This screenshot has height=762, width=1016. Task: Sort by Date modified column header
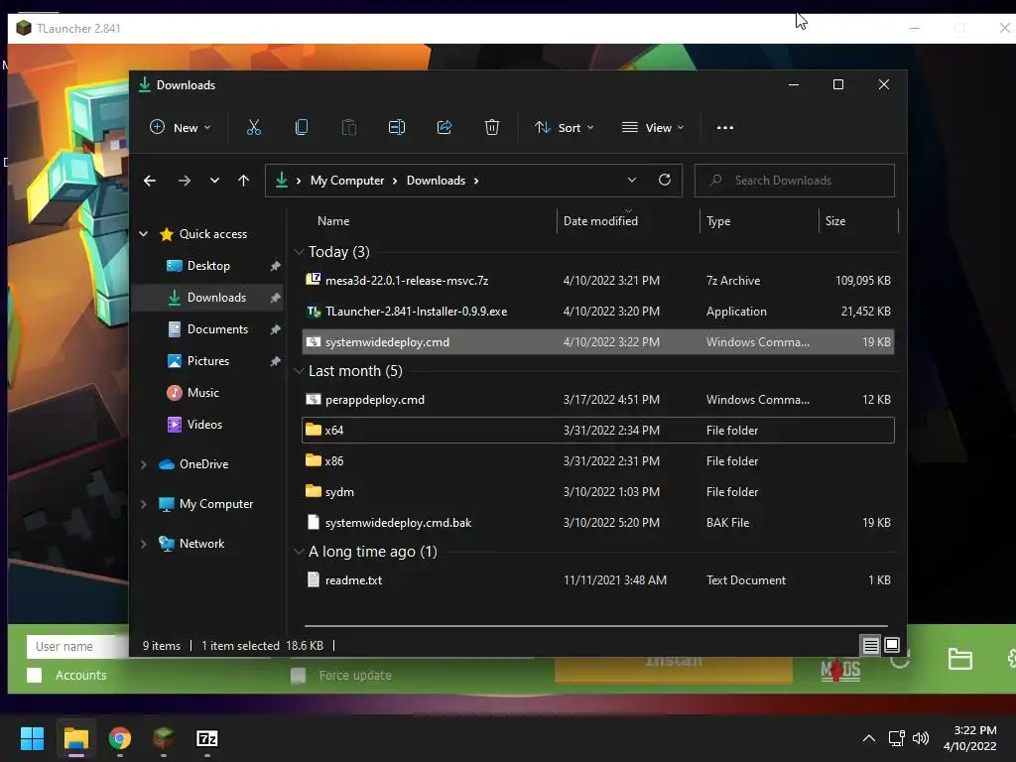pyautogui.click(x=628, y=221)
